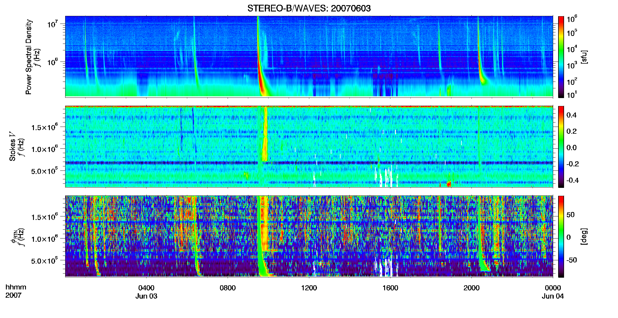Screen dimensions: 618x318
Task: Click 1.0×10^6 tick on the Stokes V panel
Action: pos(45,149)
